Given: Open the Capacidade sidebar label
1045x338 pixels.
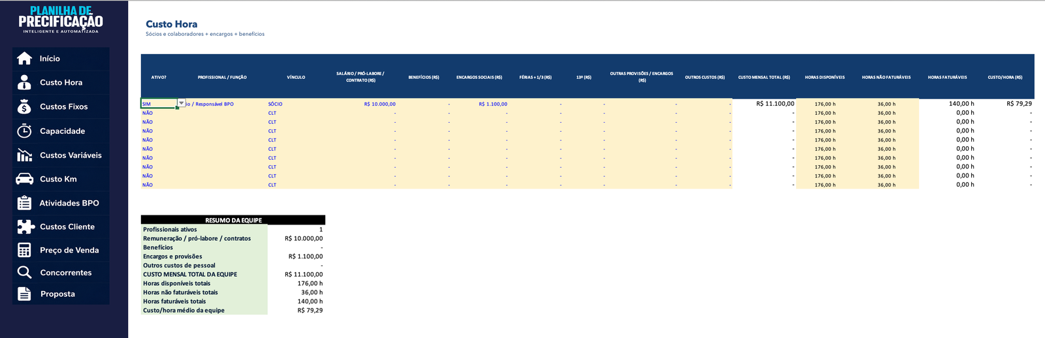Looking at the screenshot, I should pyautogui.click(x=62, y=131).
